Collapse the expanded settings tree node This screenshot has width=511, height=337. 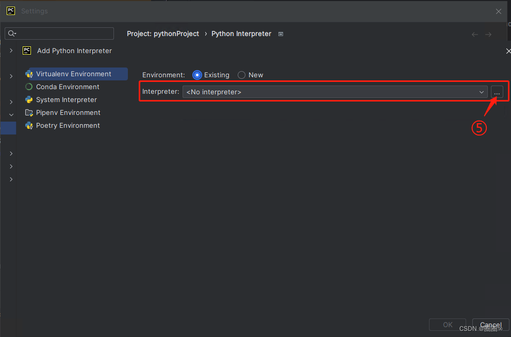(11, 115)
